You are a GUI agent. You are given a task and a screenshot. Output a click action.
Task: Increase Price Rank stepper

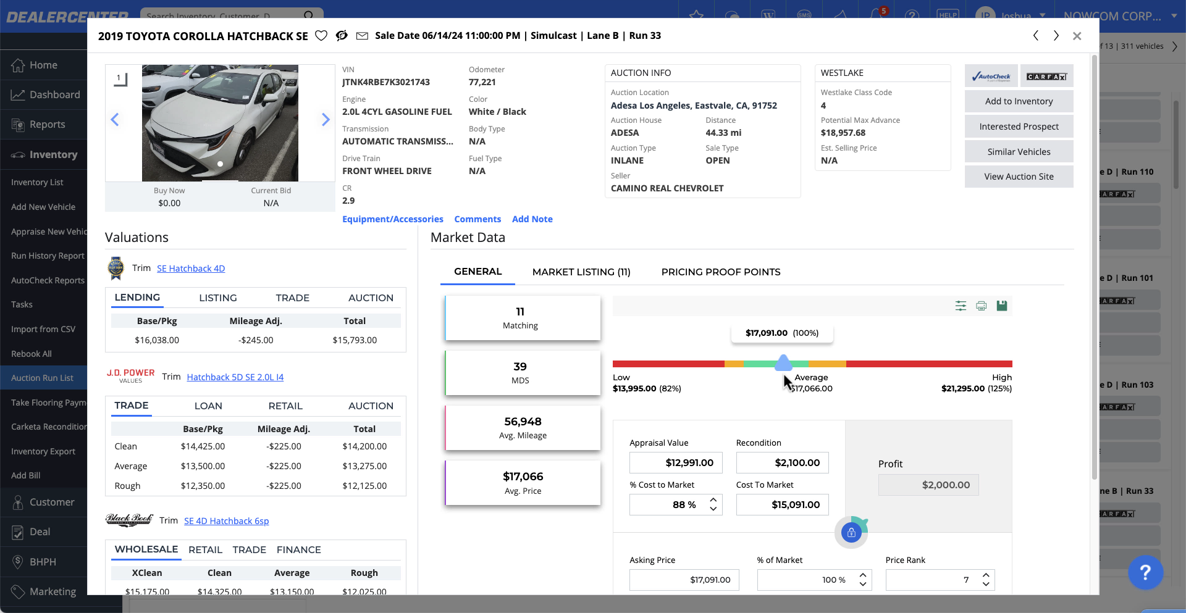(x=986, y=575)
